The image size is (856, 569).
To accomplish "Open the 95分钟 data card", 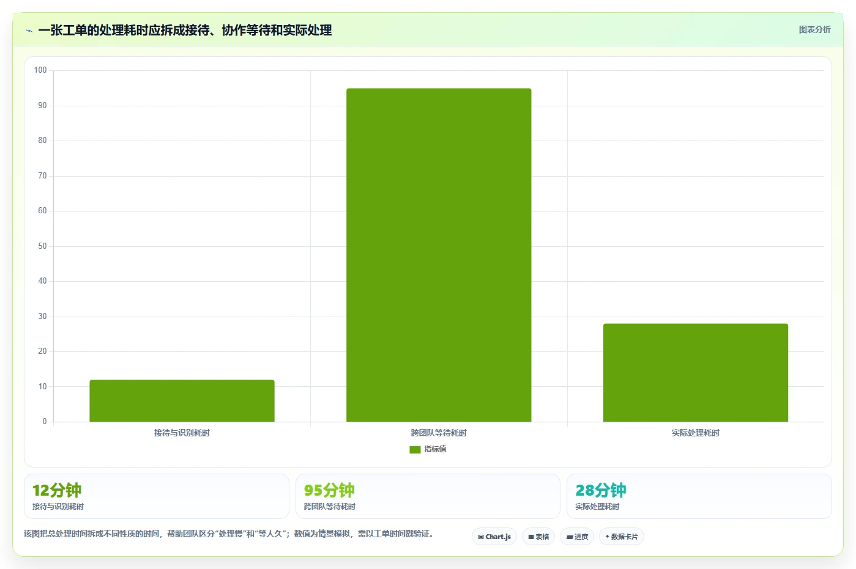I will click(x=428, y=496).
